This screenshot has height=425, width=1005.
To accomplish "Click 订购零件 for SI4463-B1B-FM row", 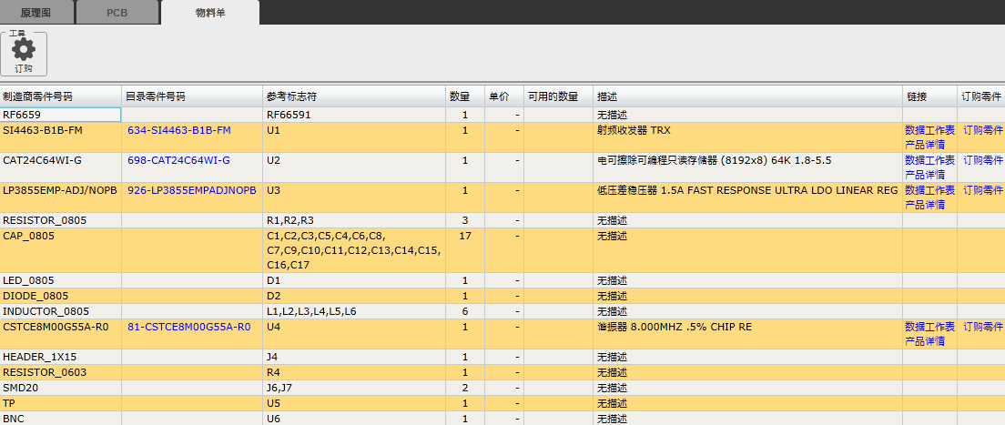I will 982,130.
